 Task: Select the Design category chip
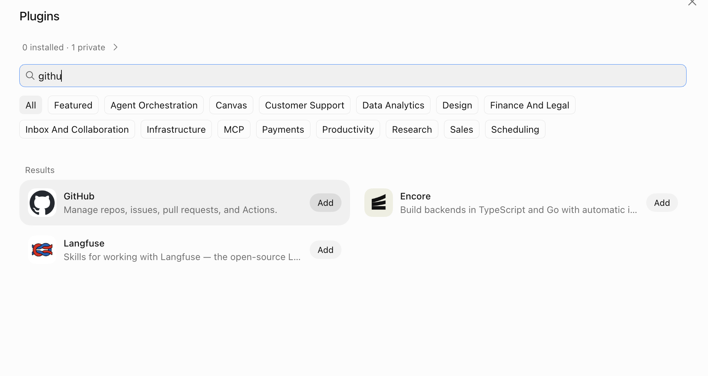[x=457, y=105]
